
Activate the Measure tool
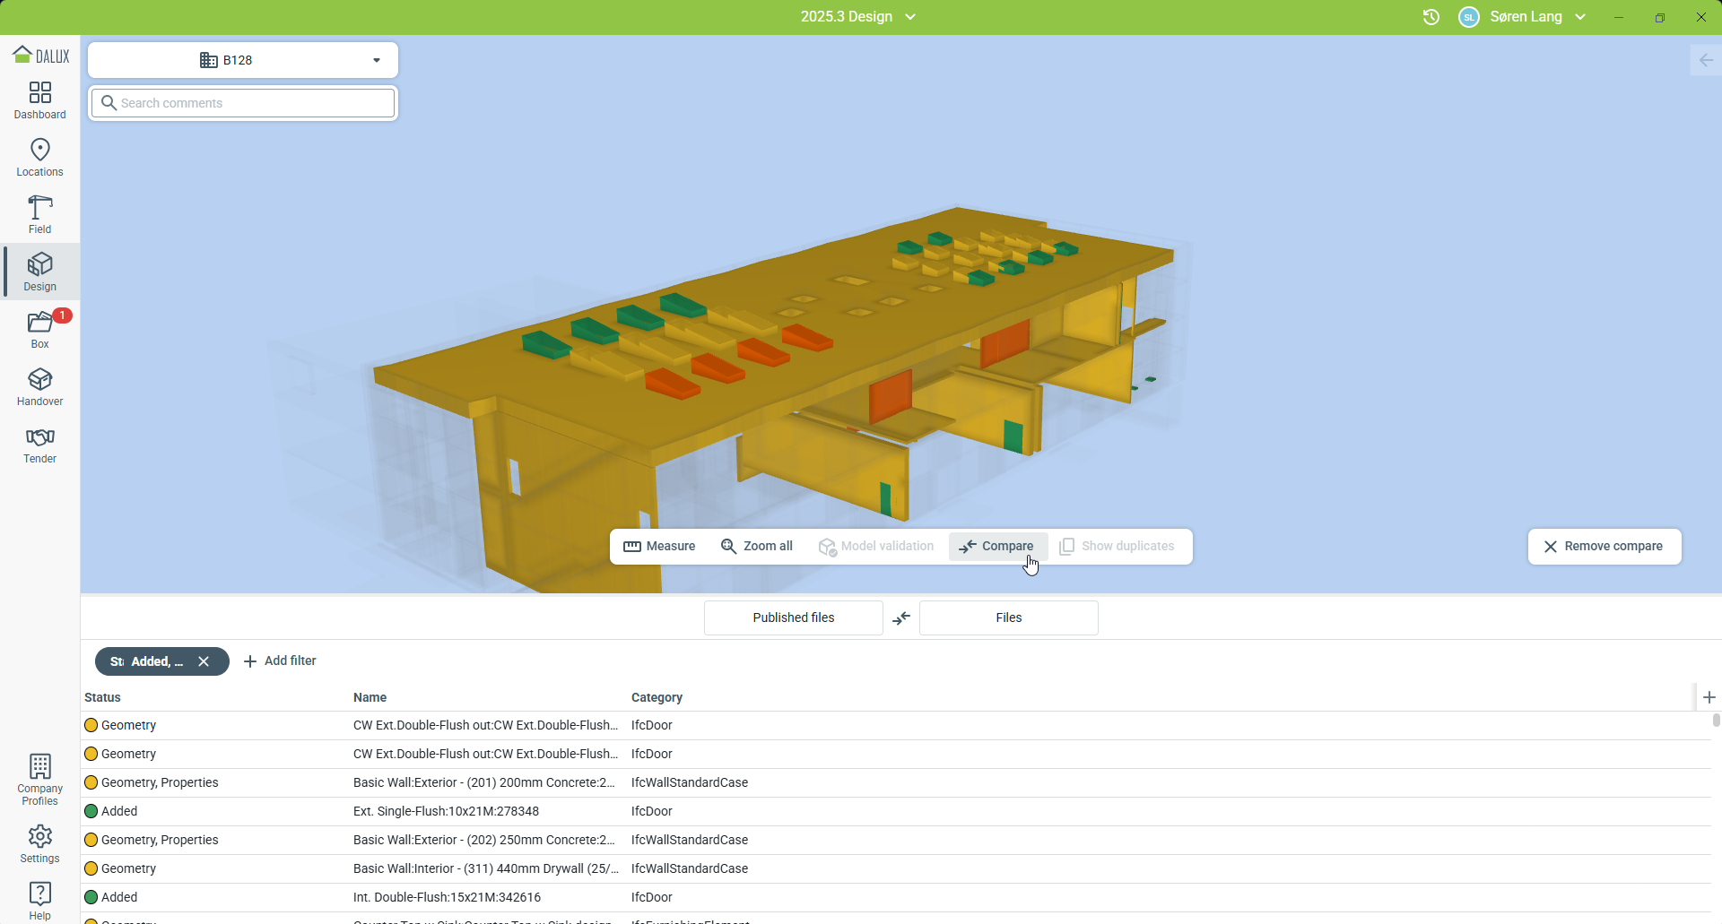[659, 547]
